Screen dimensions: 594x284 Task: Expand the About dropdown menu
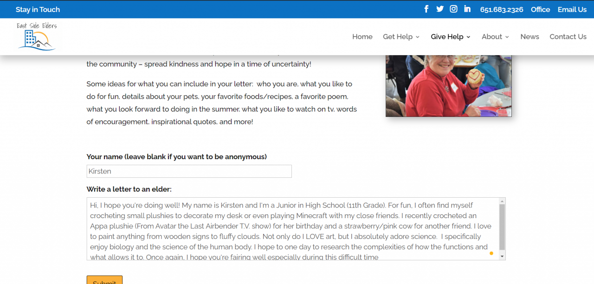point(495,37)
